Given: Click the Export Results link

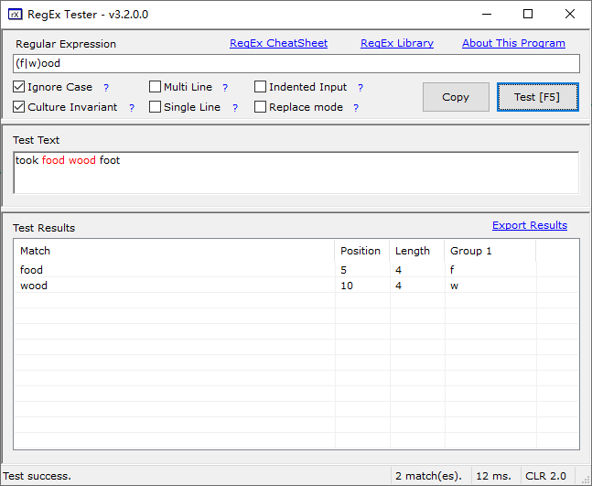Looking at the screenshot, I should pos(529,225).
